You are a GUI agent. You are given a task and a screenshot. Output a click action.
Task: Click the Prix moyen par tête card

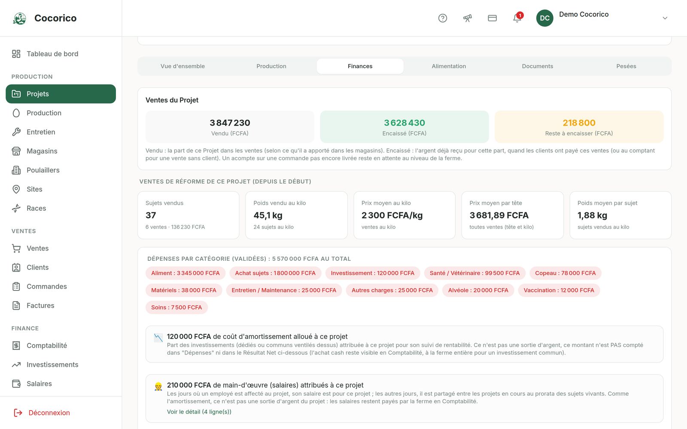pyautogui.click(x=512, y=215)
